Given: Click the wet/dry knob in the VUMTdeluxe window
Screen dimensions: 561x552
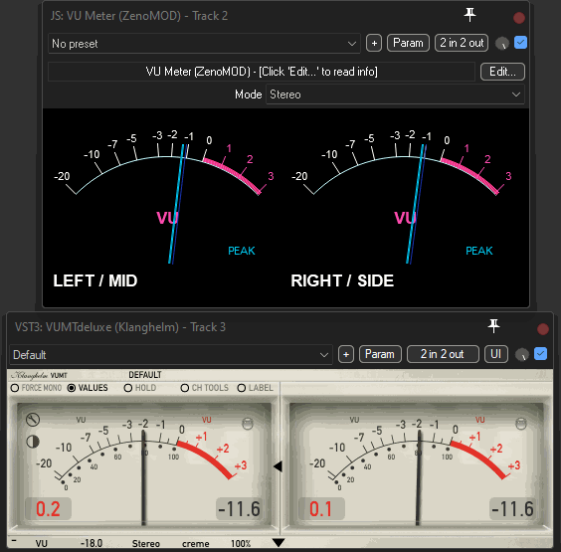Looking at the screenshot, I should pos(522,354).
